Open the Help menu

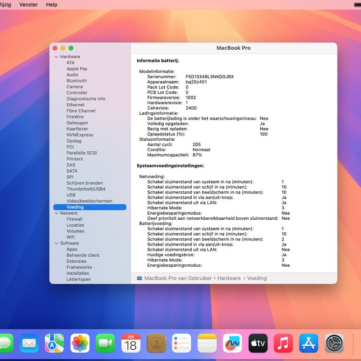click(51, 5)
